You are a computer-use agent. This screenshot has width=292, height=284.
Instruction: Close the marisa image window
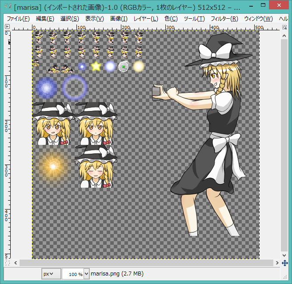click(279, 5)
